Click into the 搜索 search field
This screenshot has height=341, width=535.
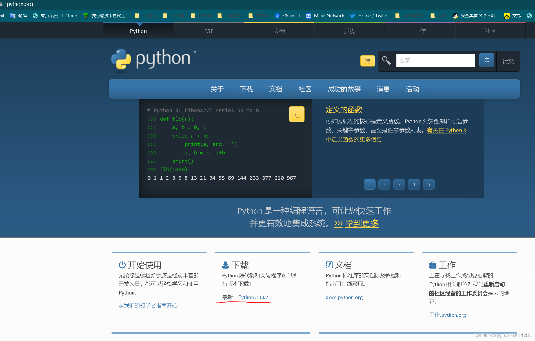click(436, 60)
